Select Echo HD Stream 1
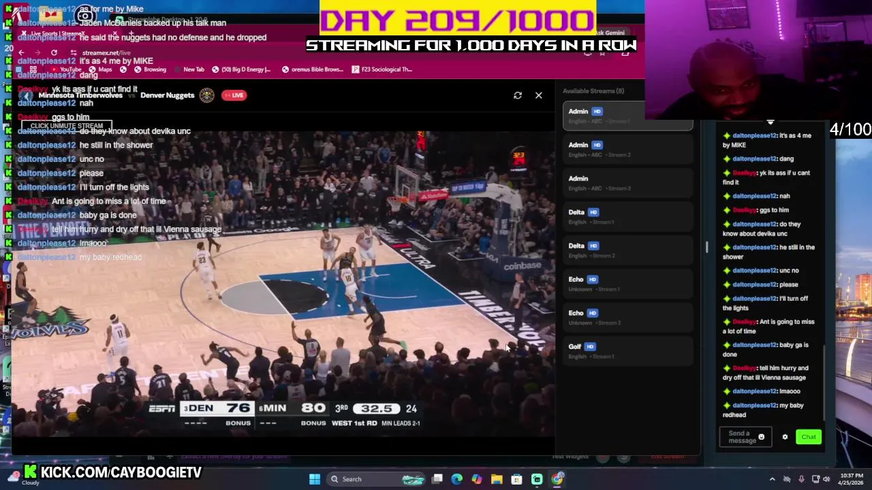This screenshot has height=490, width=872. pos(627,284)
